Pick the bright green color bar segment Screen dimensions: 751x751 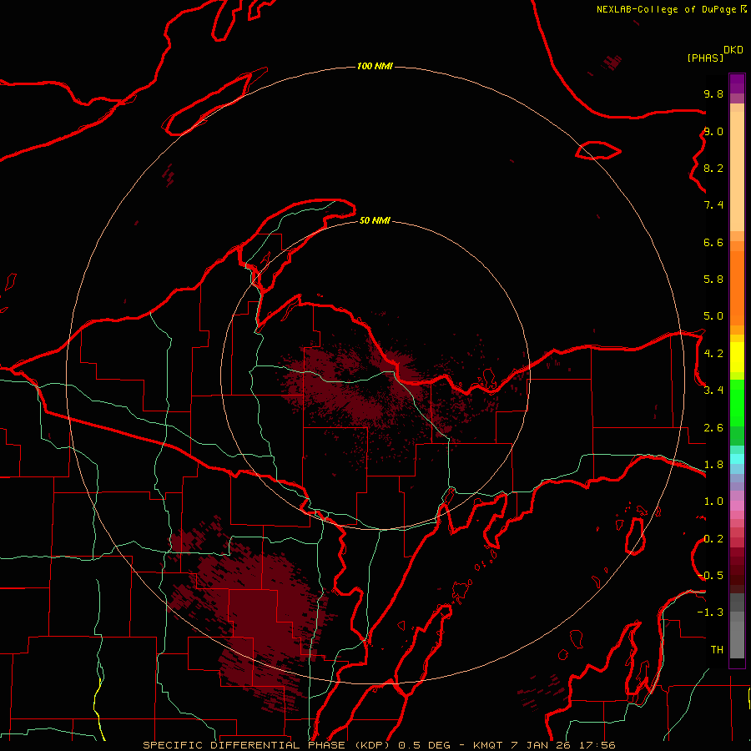(737, 403)
